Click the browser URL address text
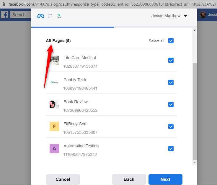Viewport: 217px width, 185px height. click(x=112, y=4)
